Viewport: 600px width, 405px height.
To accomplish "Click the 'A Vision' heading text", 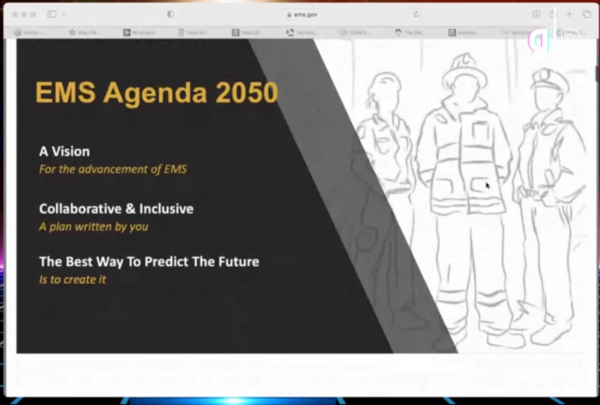I will (64, 151).
